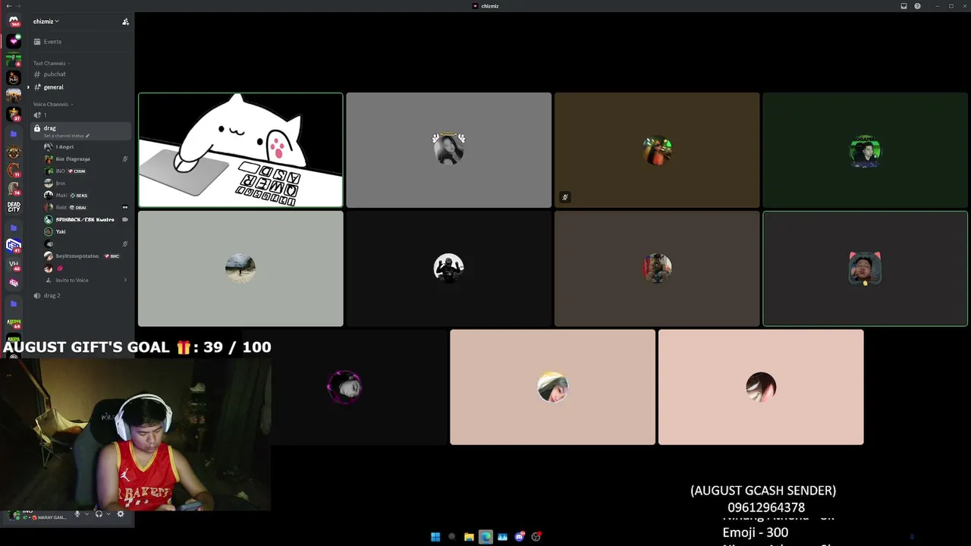Screen dimensions: 971x546
Task: Focus the bongo cat keyboard video tile
Action: point(240,150)
